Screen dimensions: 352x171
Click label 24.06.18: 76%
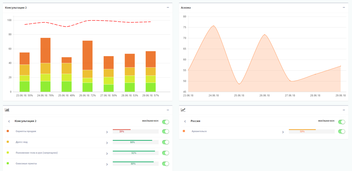click(46, 96)
